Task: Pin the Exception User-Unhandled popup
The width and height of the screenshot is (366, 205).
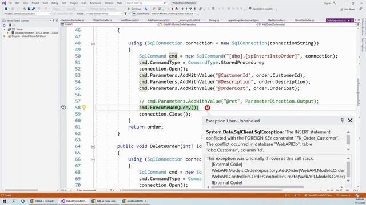Action: click(342, 120)
